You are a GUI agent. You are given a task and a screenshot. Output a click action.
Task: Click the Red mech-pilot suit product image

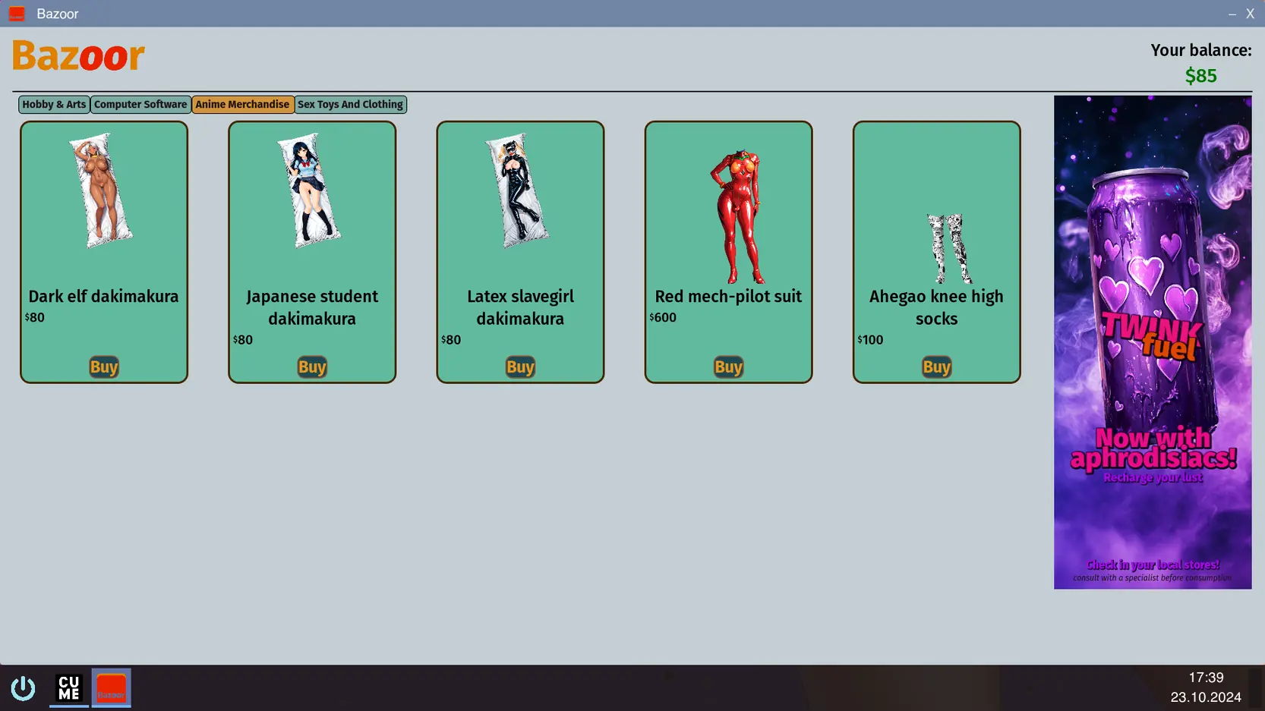pyautogui.click(x=733, y=216)
